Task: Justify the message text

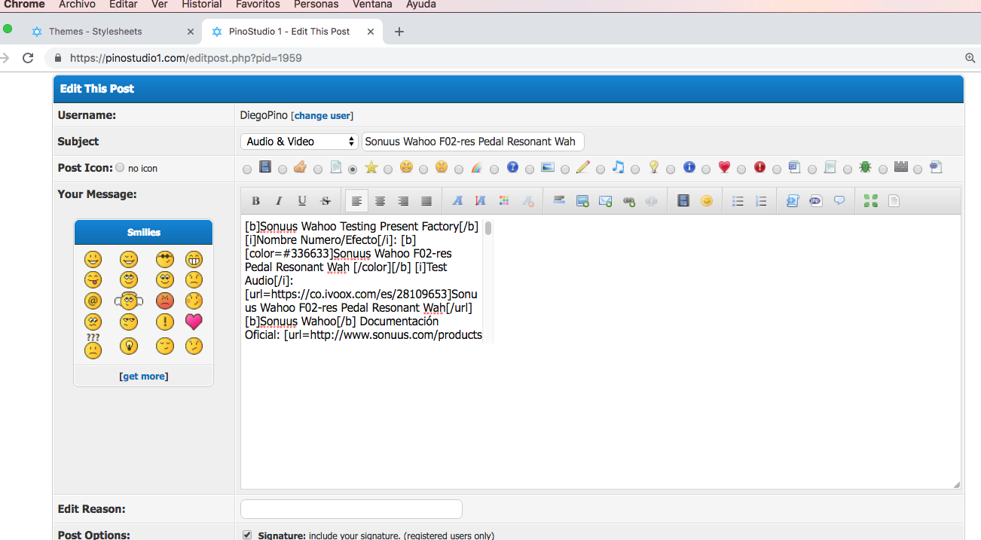Action: tap(426, 201)
